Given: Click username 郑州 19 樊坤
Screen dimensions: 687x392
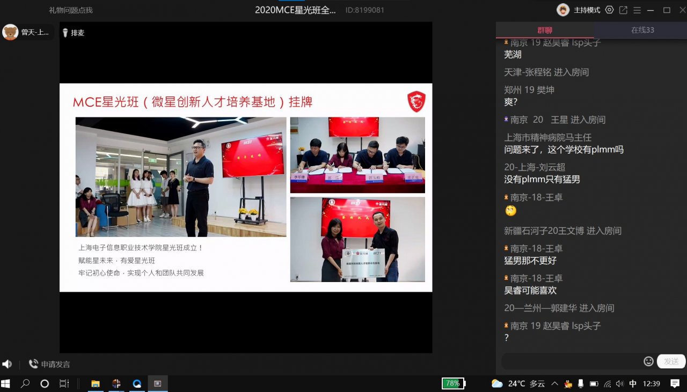Looking at the screenshot, I should click(529, 90).
